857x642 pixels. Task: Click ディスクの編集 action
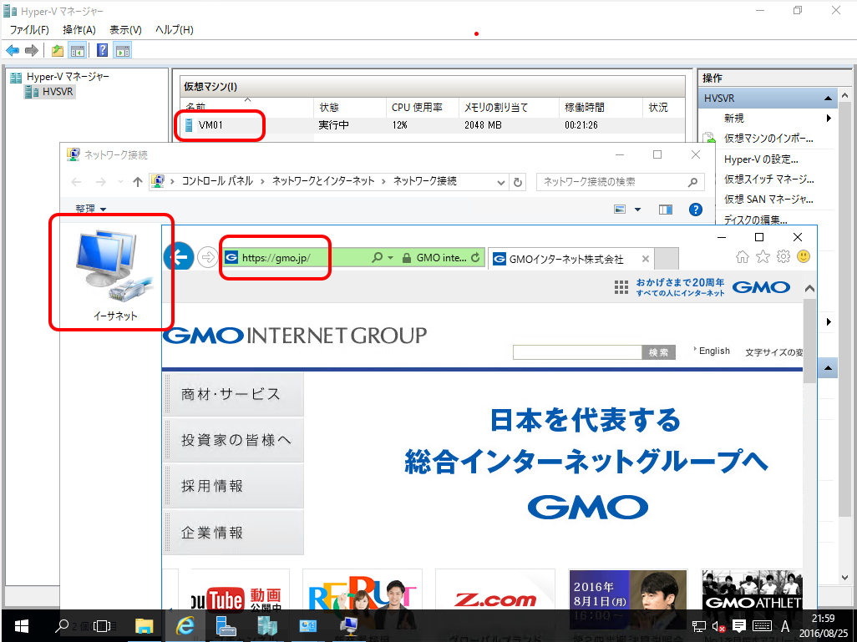pyautogui.click(x=755, y=220)
